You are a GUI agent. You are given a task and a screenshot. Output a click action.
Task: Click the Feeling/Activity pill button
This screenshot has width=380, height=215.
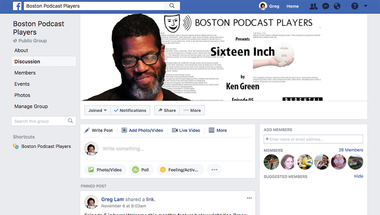click(x=180, y=170)
